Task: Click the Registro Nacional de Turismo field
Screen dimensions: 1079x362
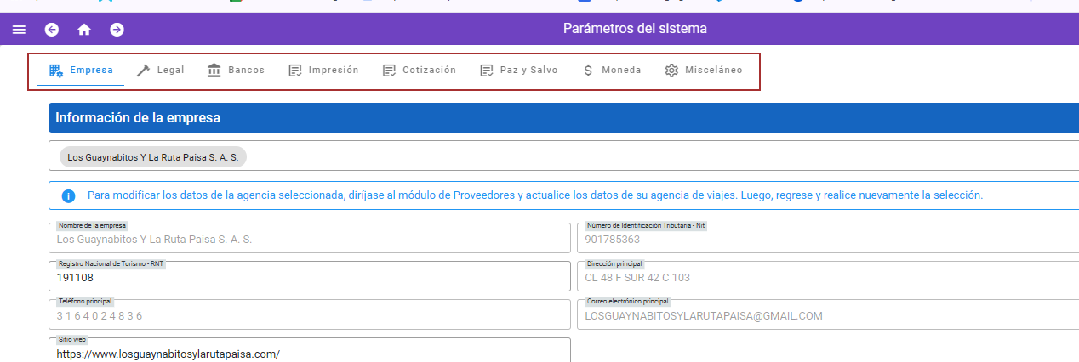Action: tap(310, 278)
